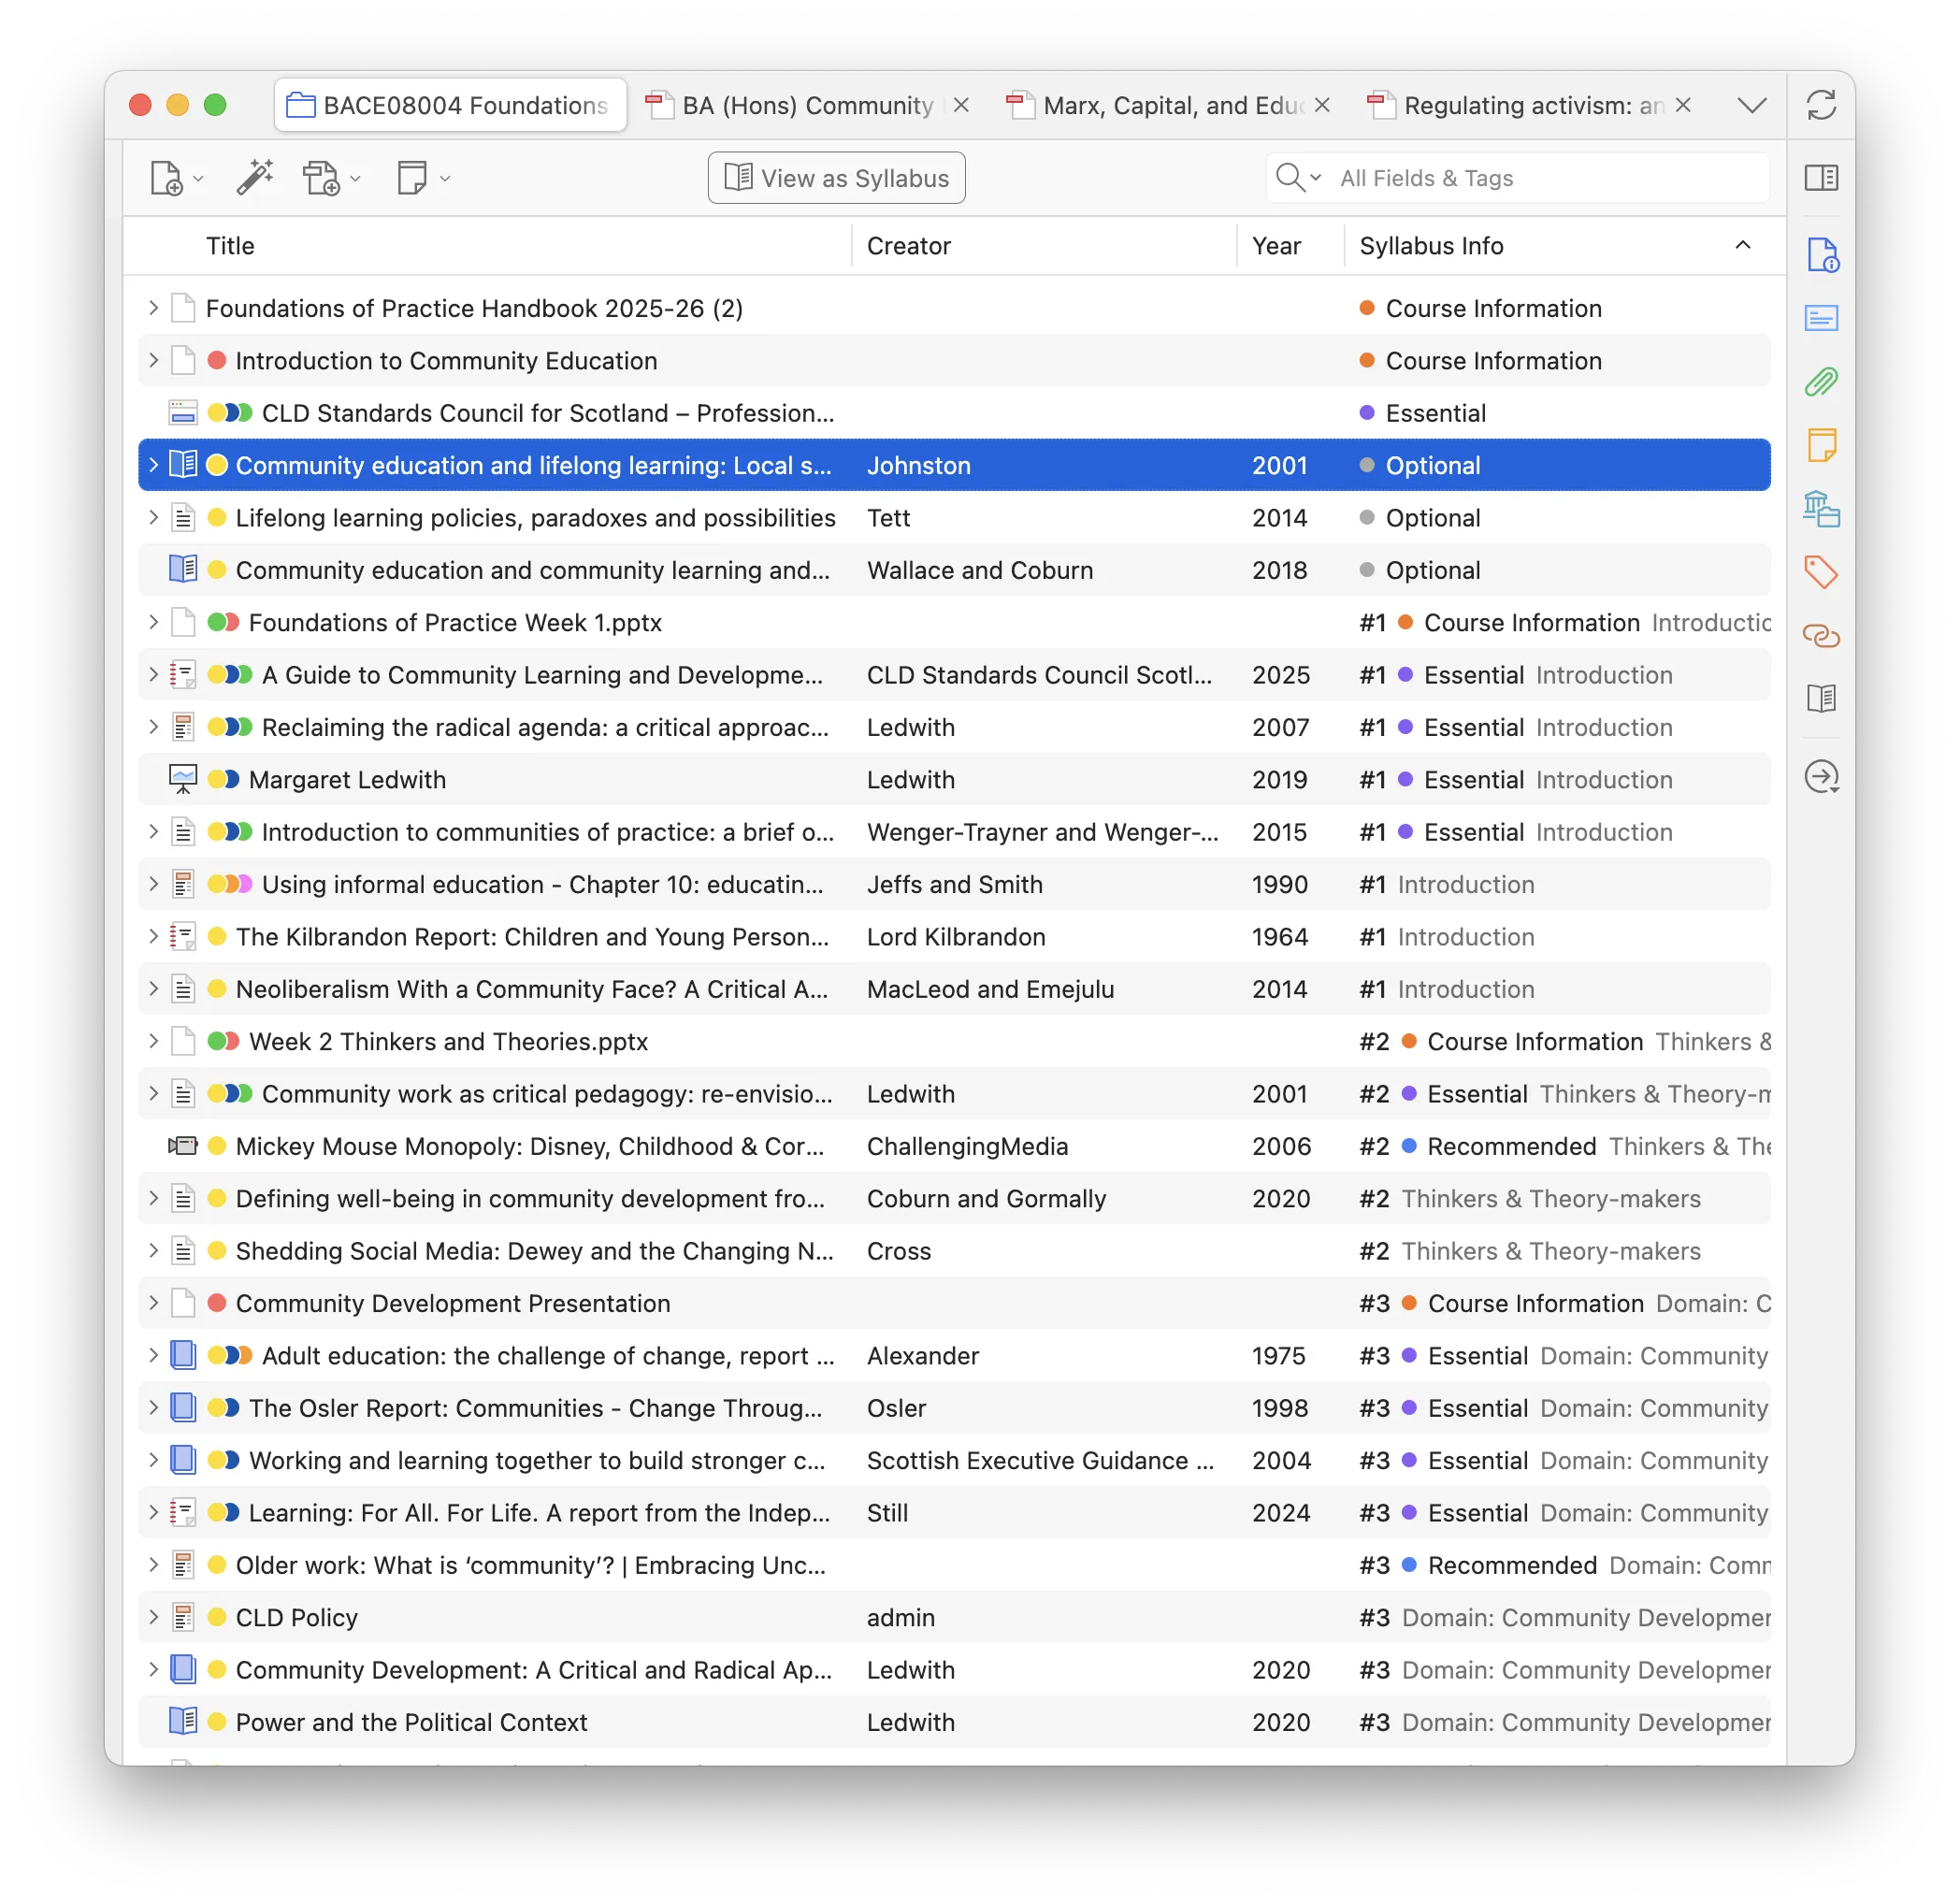Expand Introduction to Community Education row
Screen dimensions: 1960x1904
pyautogui.click(x=153, y=361)
